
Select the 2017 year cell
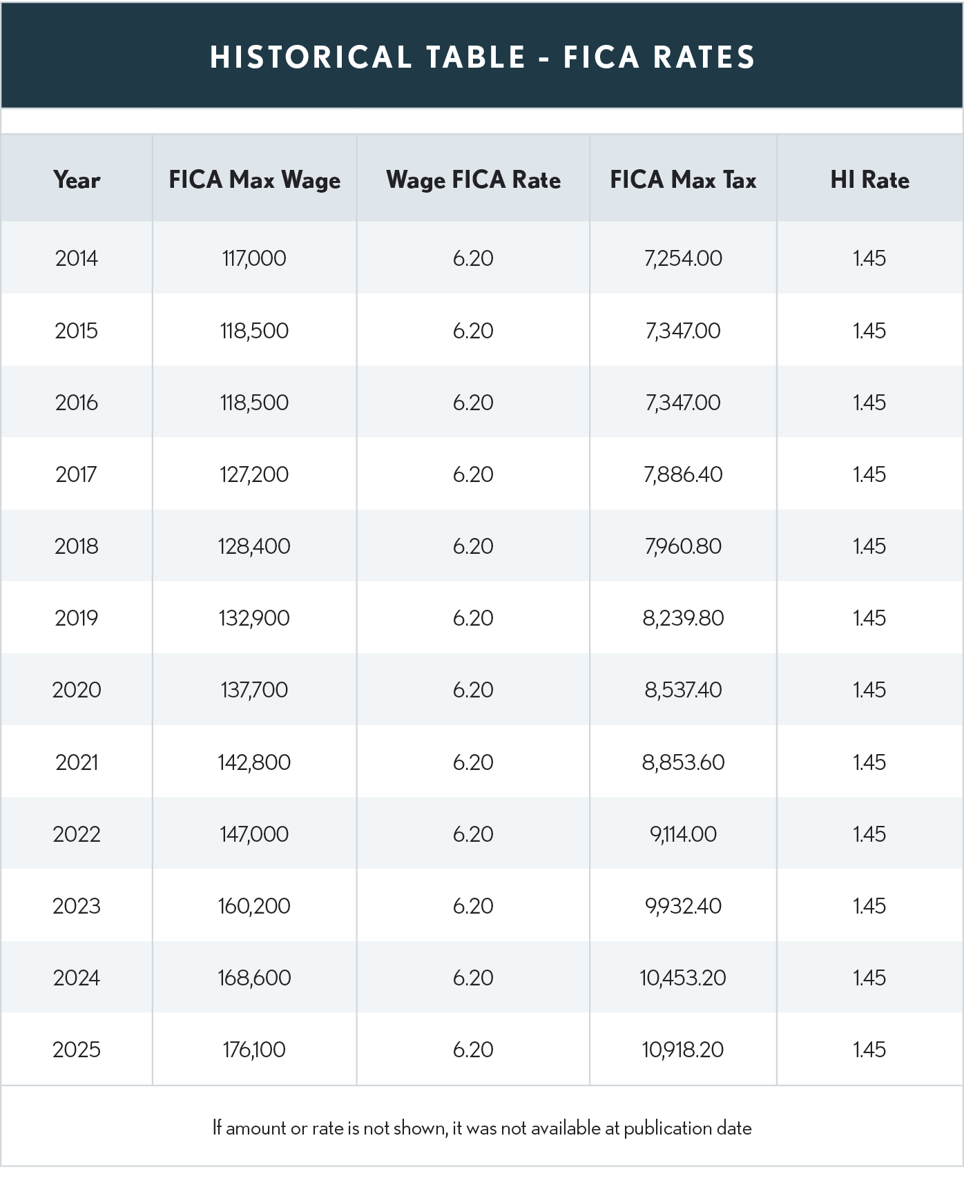coord(77,474)
